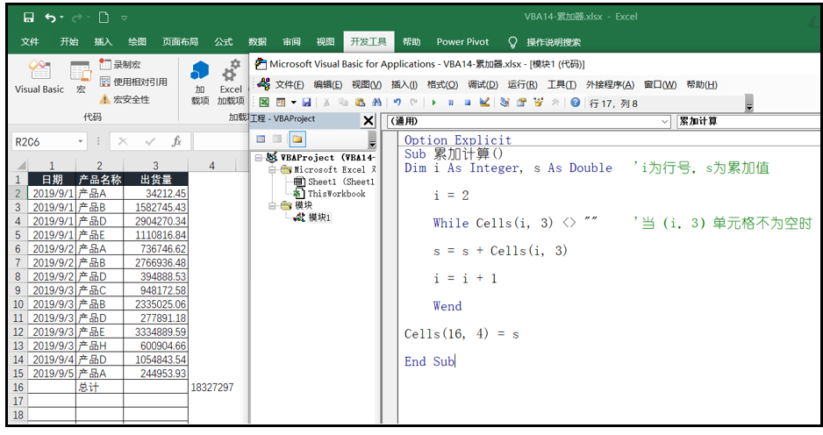Toggle 使用相对引用 relative references
The image size is (823, 435).
133,82
